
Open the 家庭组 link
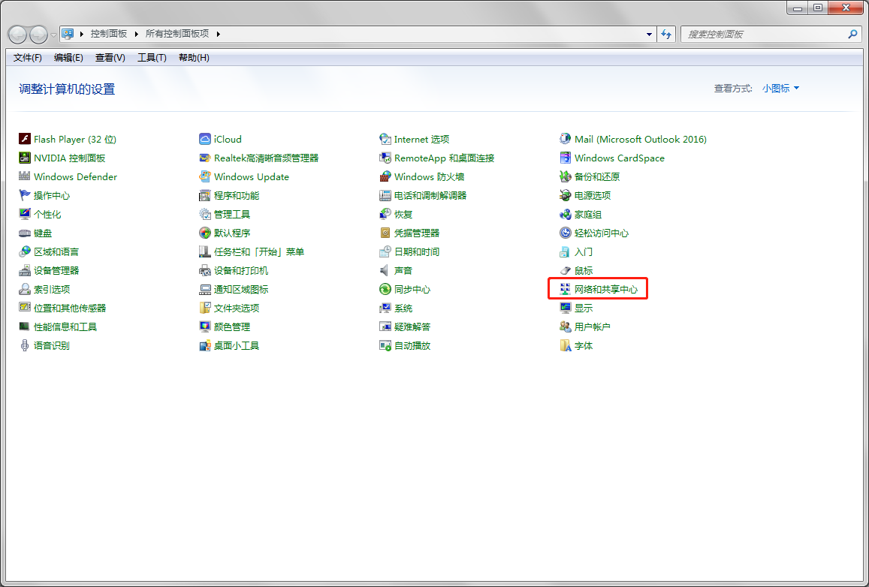point(587,215)
